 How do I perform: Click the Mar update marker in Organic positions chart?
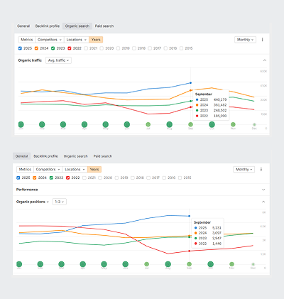coord(61,264)
